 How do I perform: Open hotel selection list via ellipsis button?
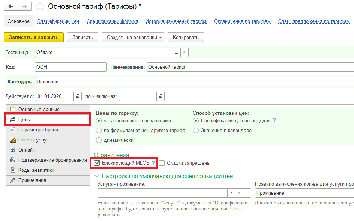click(x=176, y=52)
